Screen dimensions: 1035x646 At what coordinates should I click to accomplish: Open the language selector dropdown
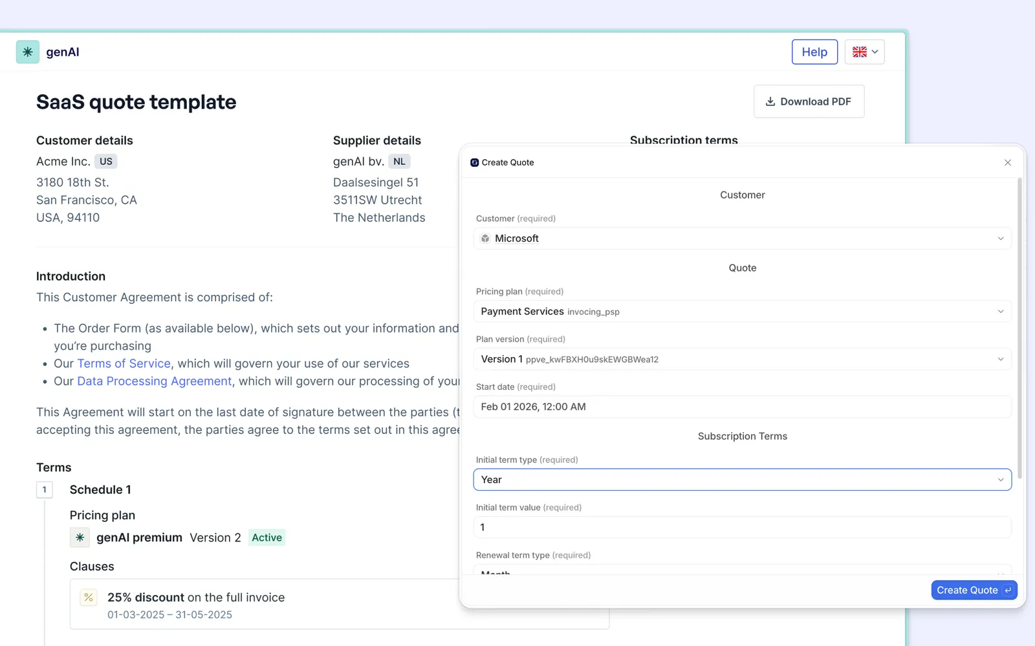coord(864,52)
